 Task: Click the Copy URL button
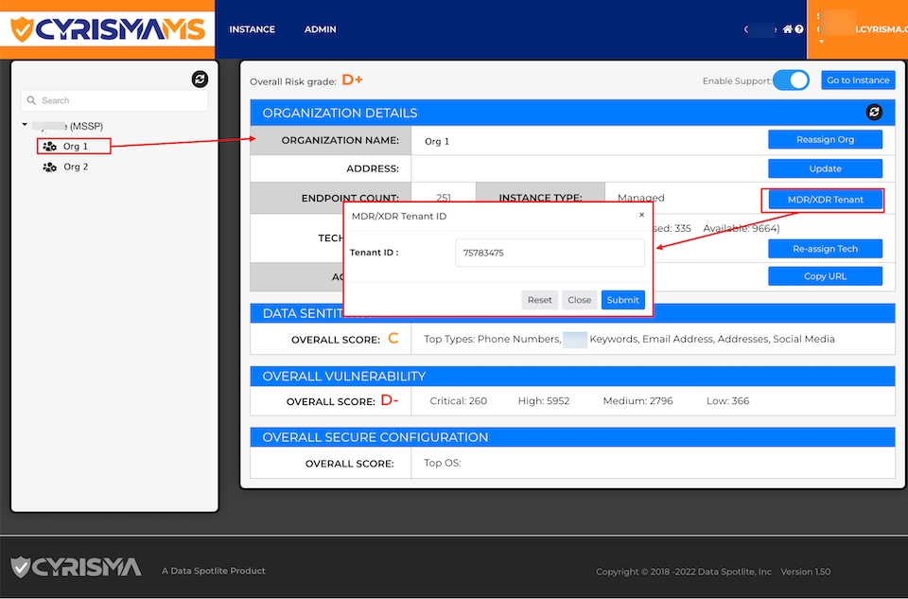tap(825, 276)
